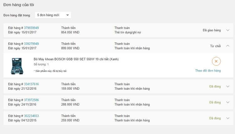
Task: Open order number 302234653 link
Action: click(x=31, y=116)
